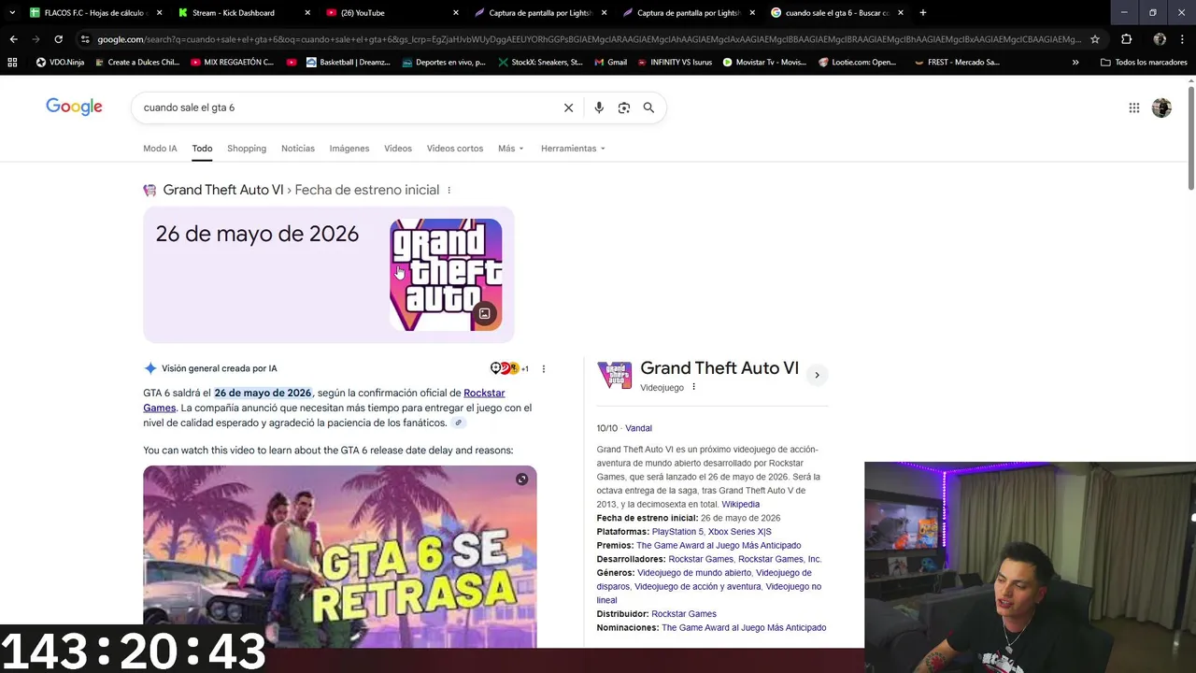Select the Noticias results tab
The width and height of the screenshot is (1196, 673).
298,149
